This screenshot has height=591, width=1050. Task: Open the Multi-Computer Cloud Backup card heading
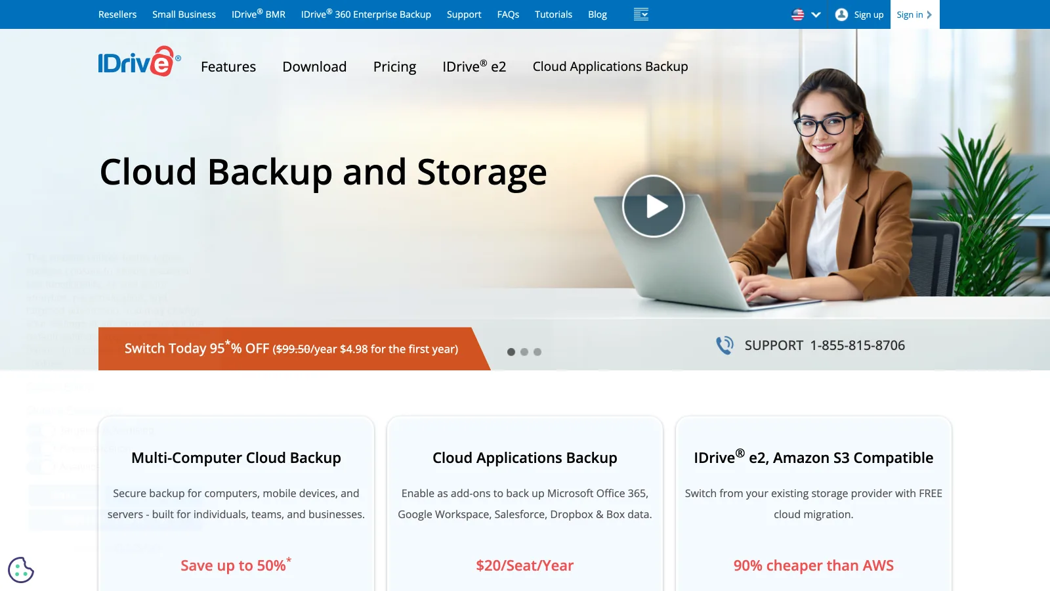coord(236,458)
